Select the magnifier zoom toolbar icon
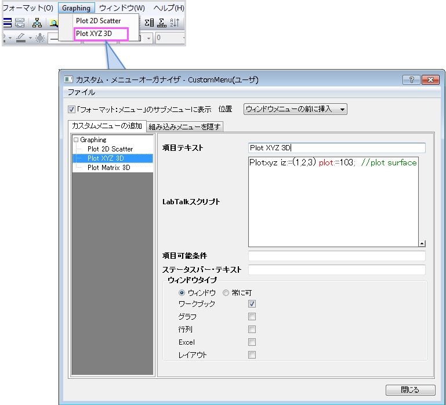 [x=54, y=23]
